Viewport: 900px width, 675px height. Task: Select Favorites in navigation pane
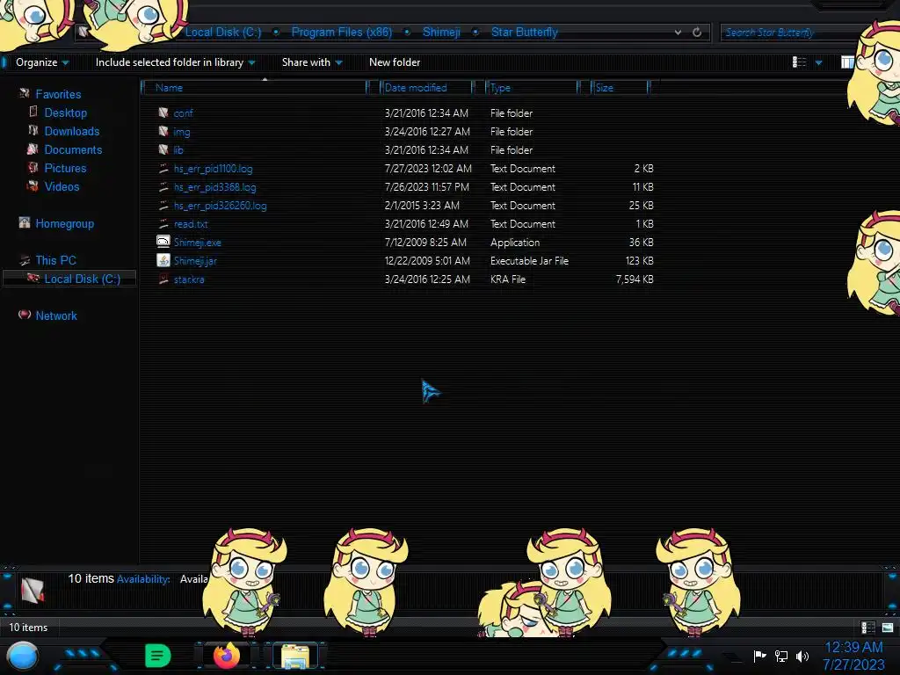[x=58, y=94]
